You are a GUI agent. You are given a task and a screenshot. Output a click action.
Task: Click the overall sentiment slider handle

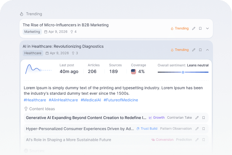coord(183,72)
